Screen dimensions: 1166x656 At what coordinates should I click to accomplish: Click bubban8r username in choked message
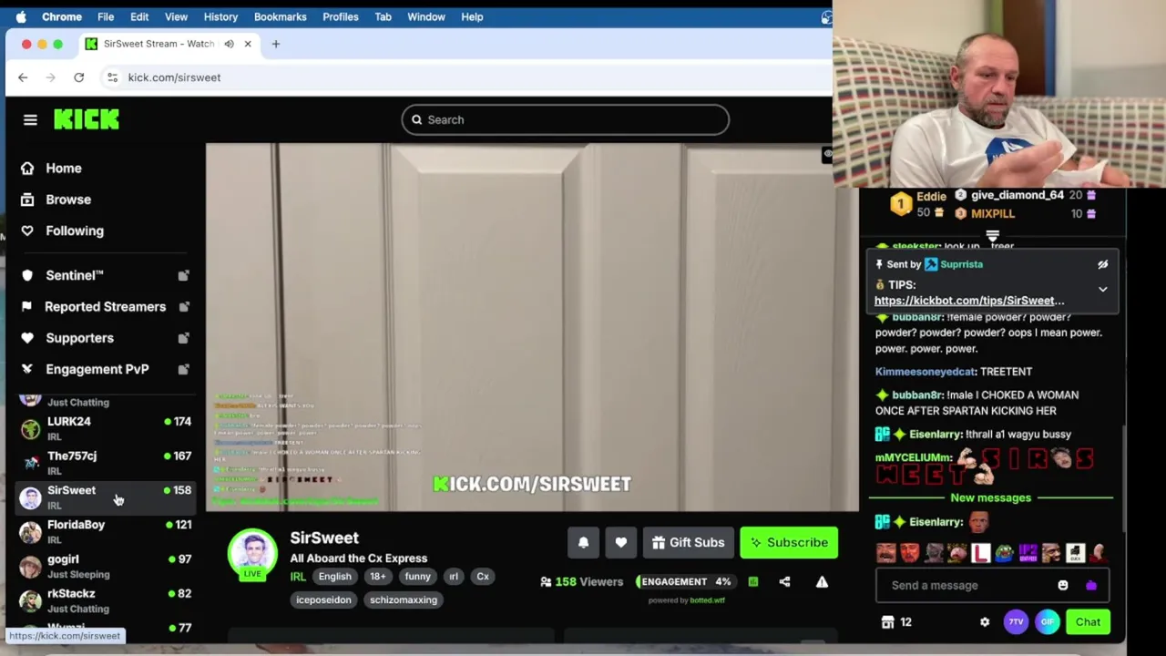917,395
